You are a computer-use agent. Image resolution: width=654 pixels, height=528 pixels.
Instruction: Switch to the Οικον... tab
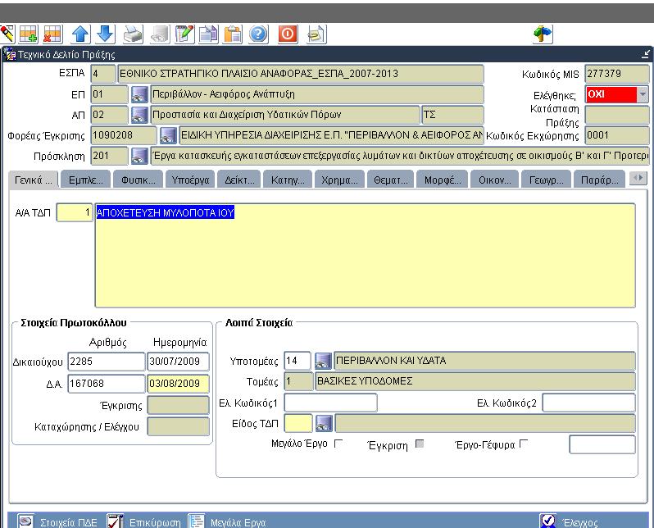click(495, 180)
